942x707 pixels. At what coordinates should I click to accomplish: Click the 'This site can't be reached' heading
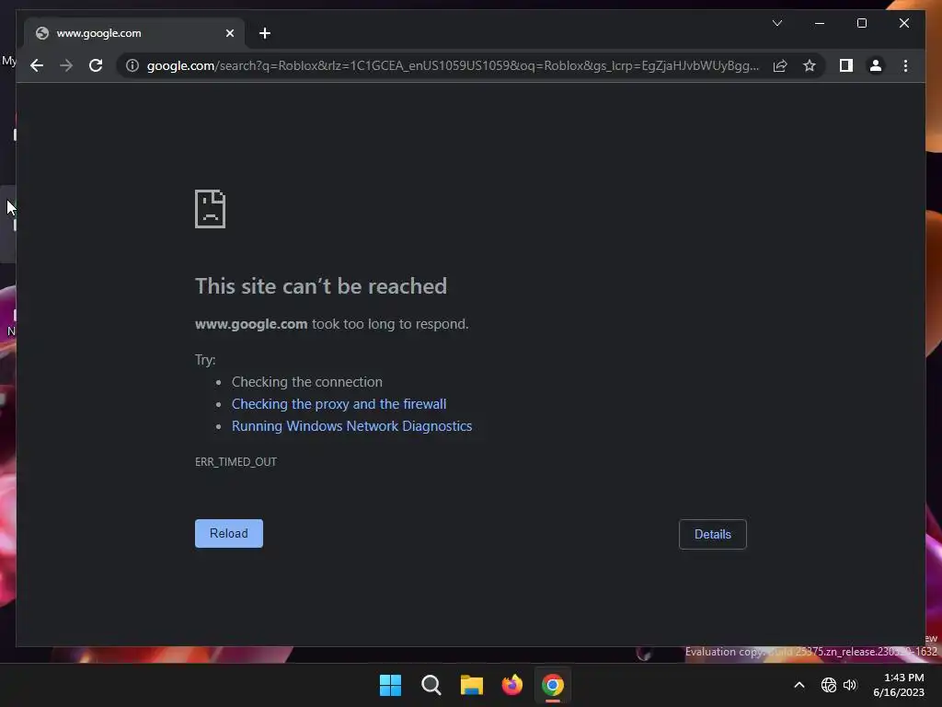pyautogui.click(x=321, y=286)
